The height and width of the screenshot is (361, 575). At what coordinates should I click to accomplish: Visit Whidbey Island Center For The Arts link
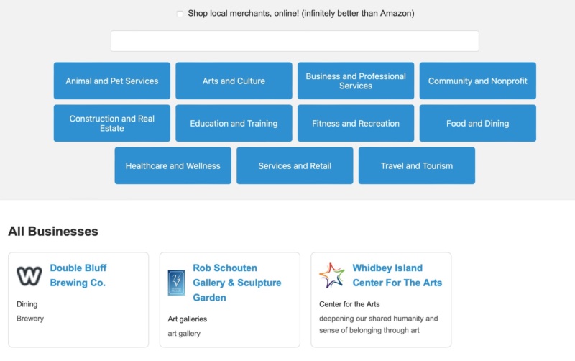point(397,275)
